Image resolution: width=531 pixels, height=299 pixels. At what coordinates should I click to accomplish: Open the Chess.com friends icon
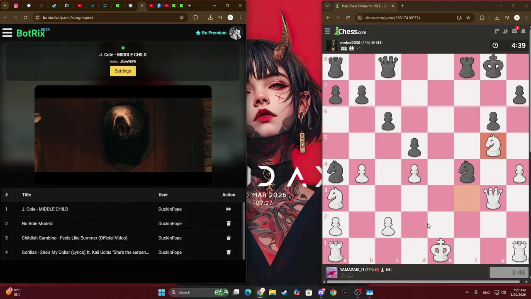pyautogui.click(x=505, y=31)
